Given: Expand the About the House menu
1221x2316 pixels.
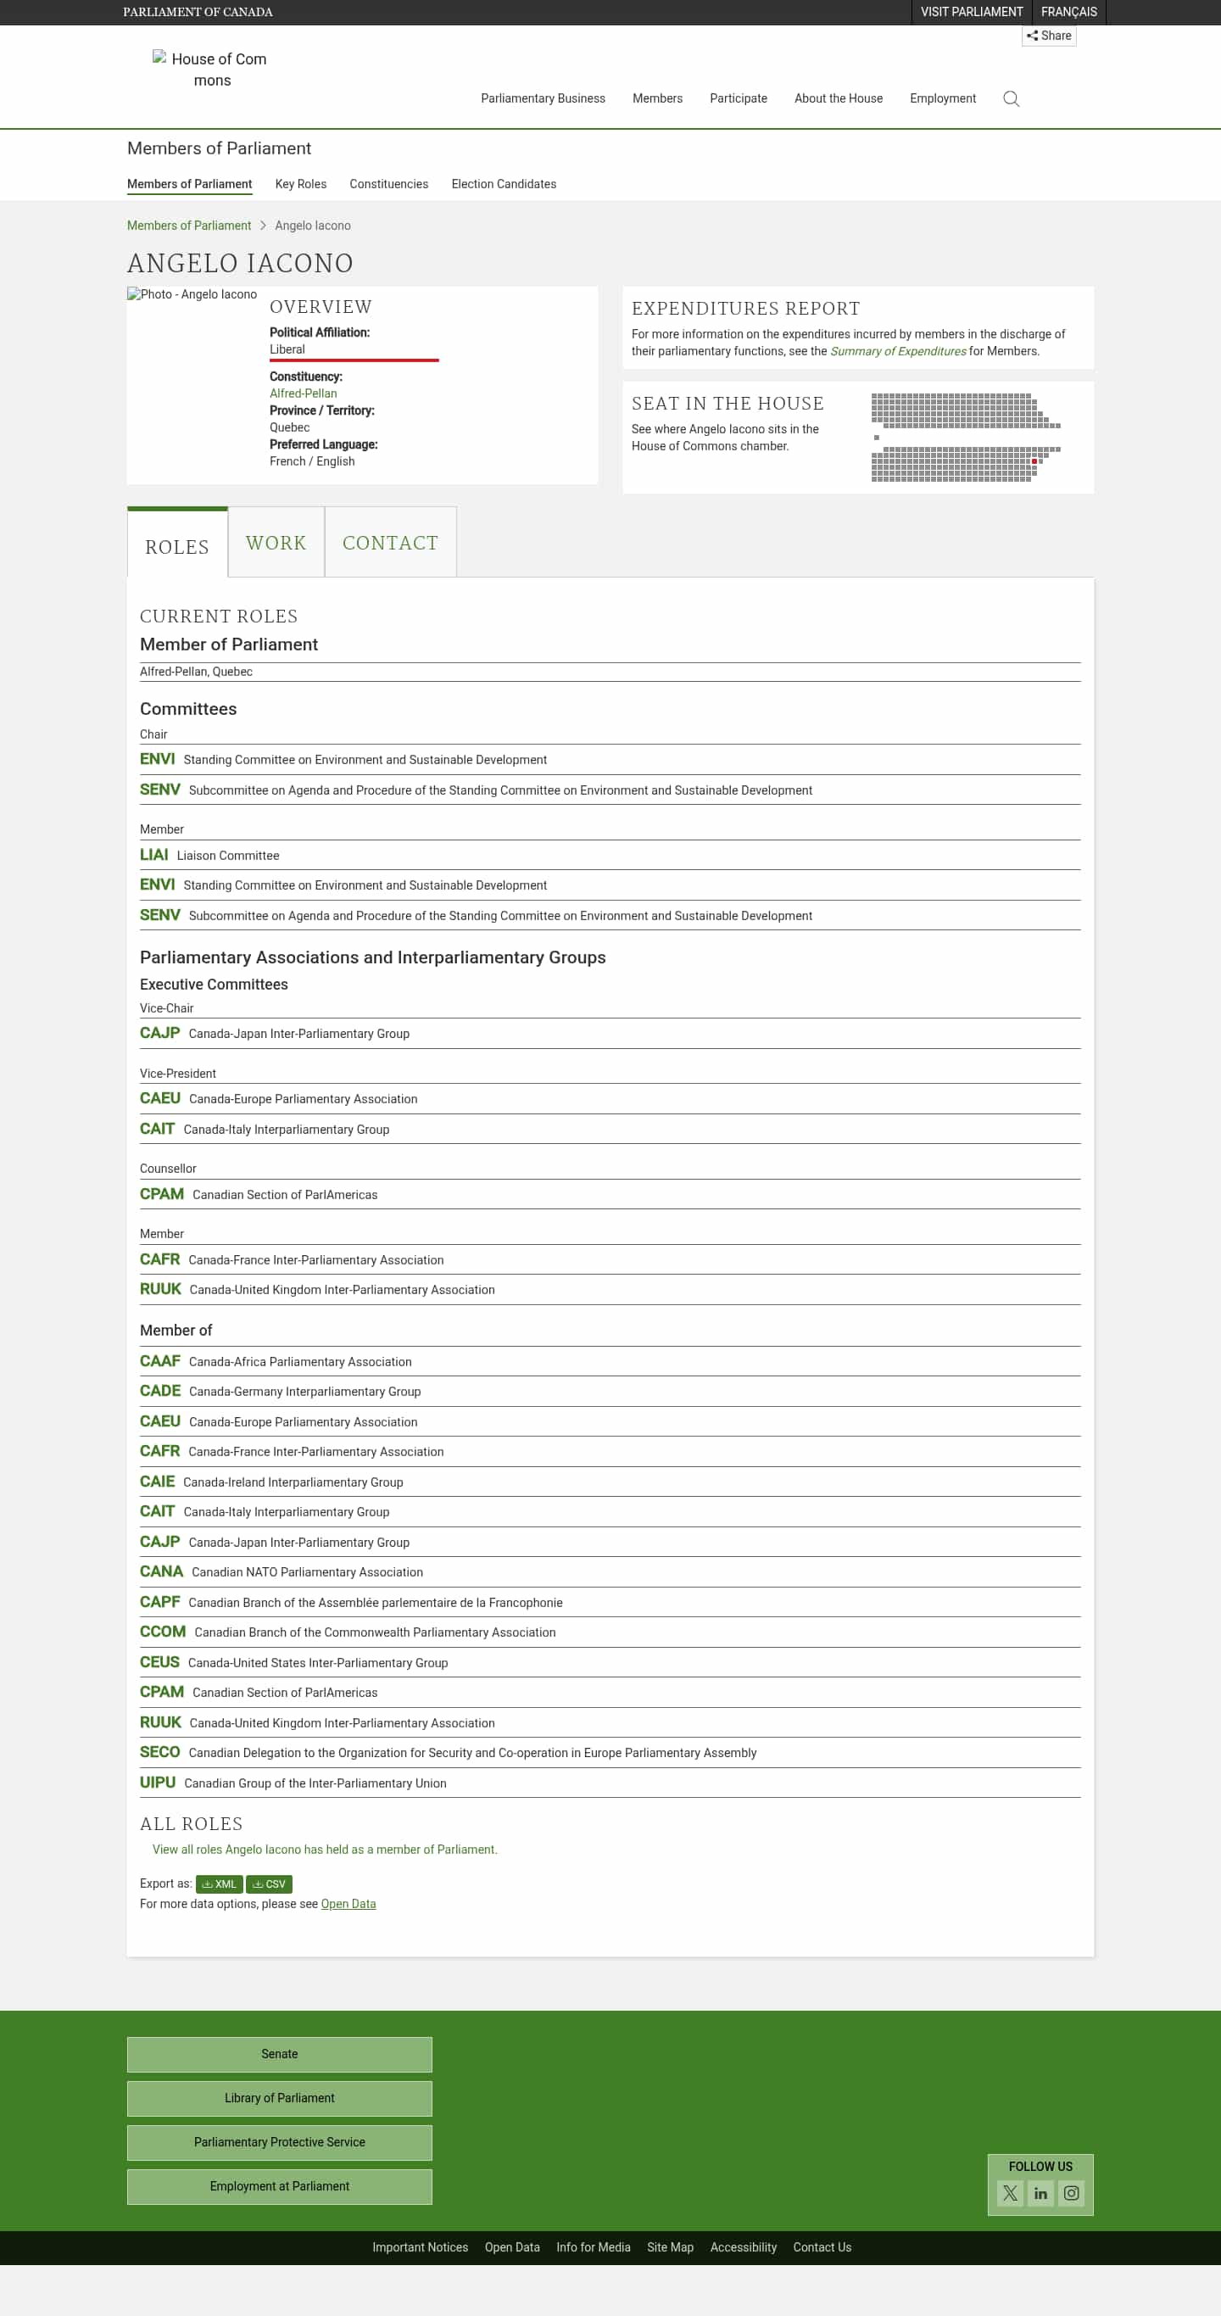Looking at the screenshot, I should pyautogui.click(x=838, y=99).
